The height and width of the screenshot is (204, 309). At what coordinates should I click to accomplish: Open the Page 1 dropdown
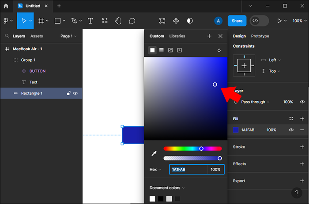coord(68,36)
